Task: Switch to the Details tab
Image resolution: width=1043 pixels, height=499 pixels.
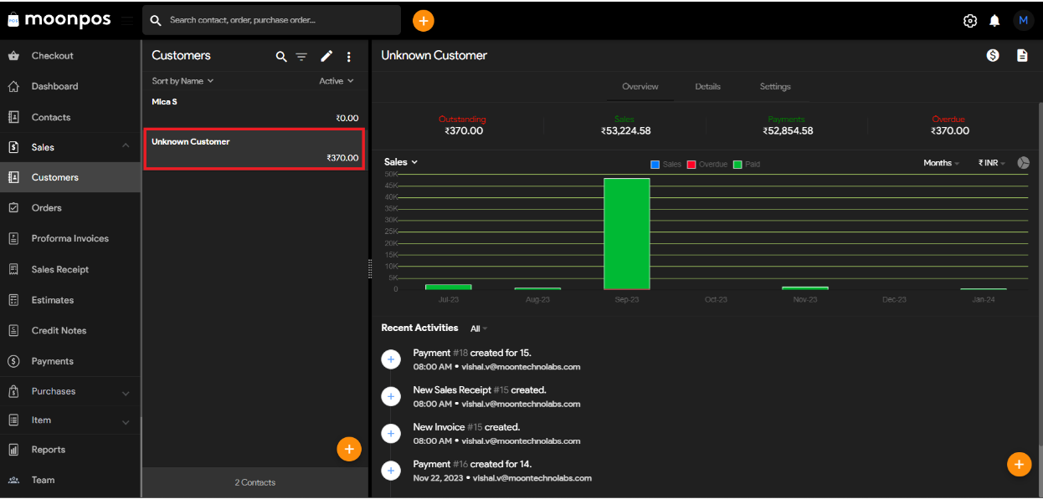Action: coord(708,86)
